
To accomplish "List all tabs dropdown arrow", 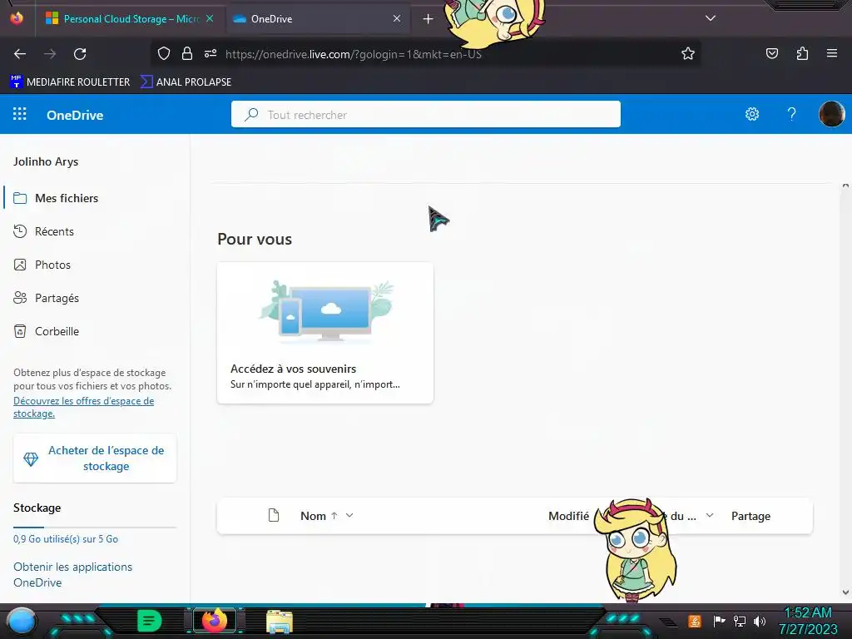I will tap(711, 18).
